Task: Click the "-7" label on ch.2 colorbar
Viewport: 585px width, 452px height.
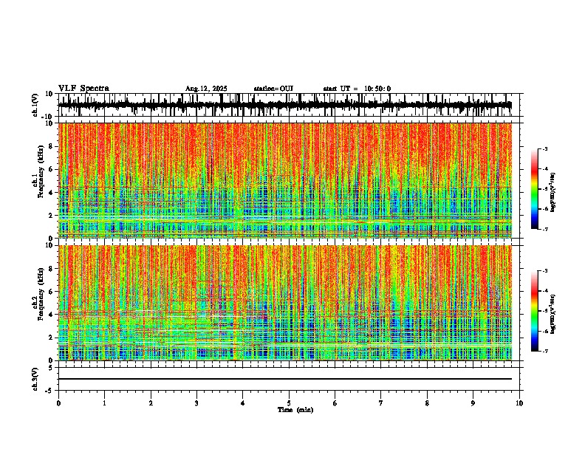Action: click(545, 351)
